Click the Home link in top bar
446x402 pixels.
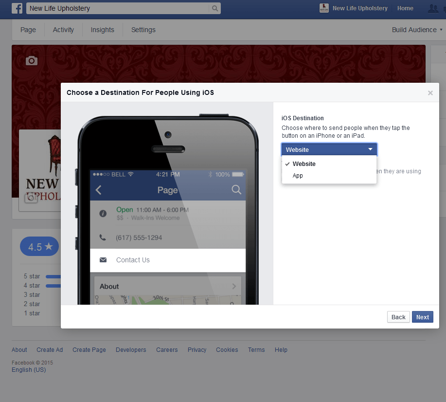(405, 8)
